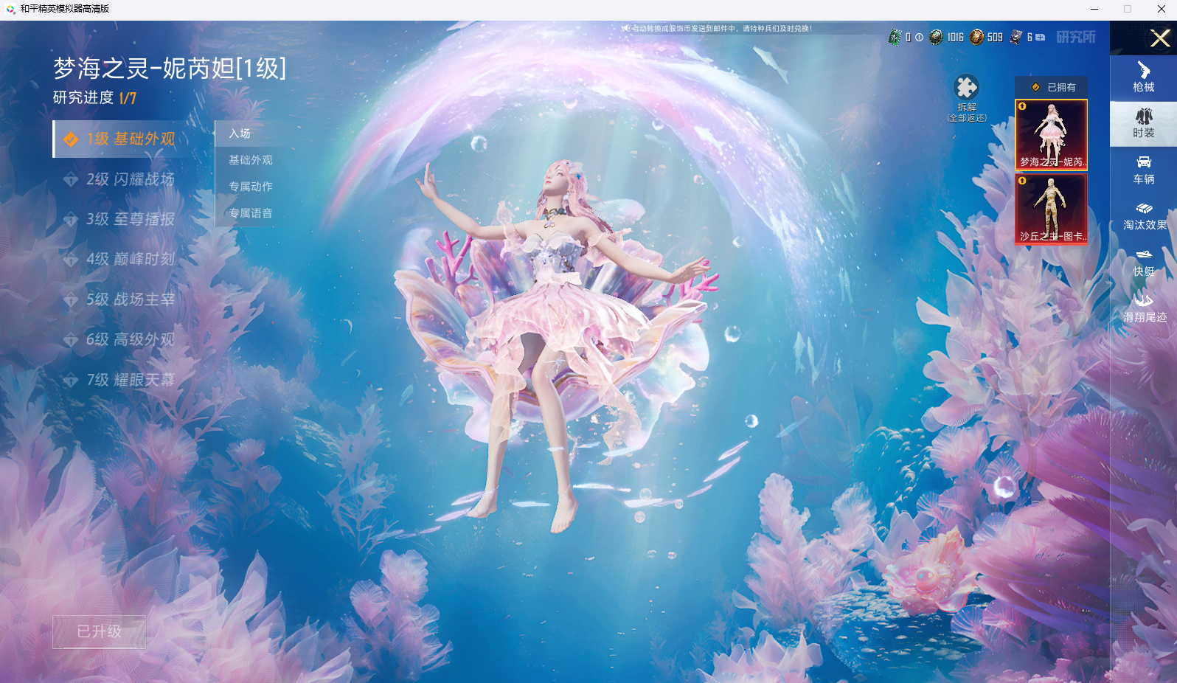Click the 拆解 puzzle-piece dismantle icon
Screen dimensions: 1177x683
coord(966,89)
